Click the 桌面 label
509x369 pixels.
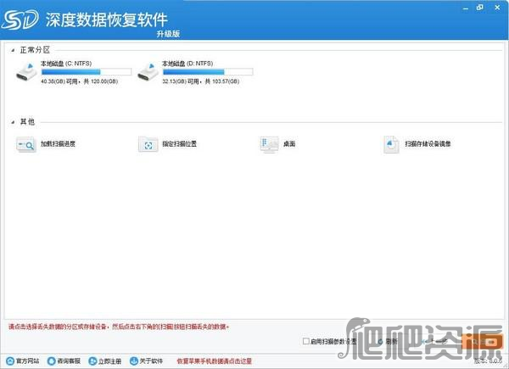pyautogui.click(x=289, y=143)
